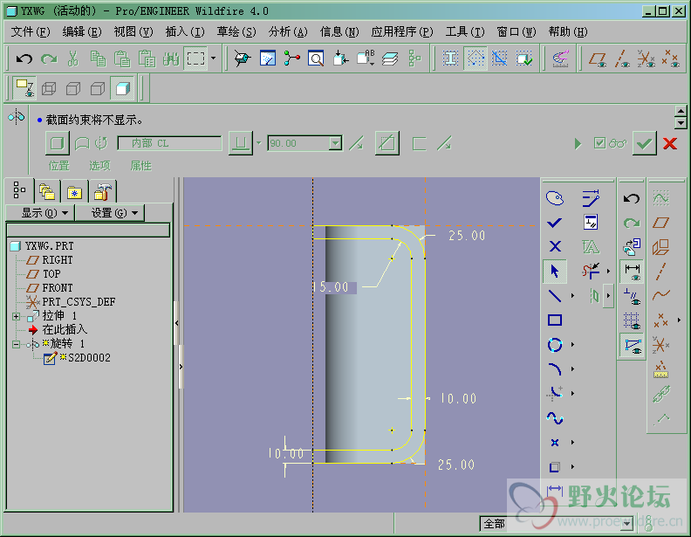Open the 设置 dropdown in model tree
This screenshot has width=691, height=537.
click(x=110, y=213)
